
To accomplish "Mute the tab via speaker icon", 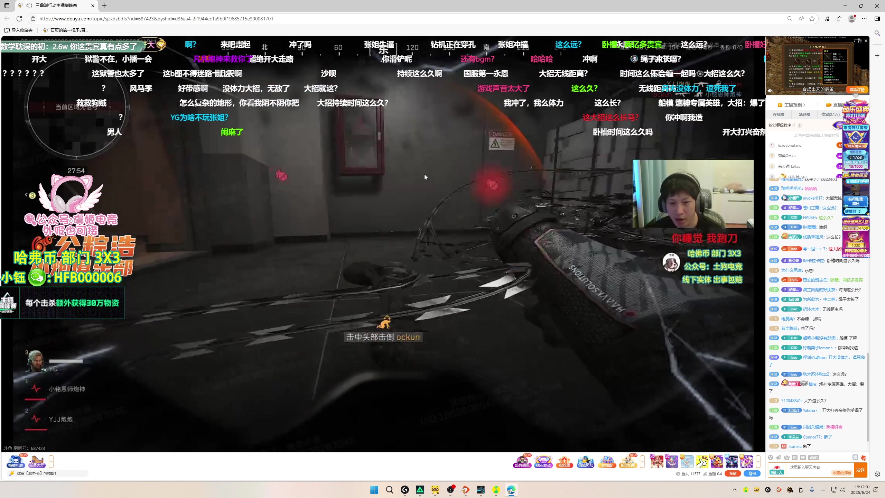I will (x=29, y=6).
